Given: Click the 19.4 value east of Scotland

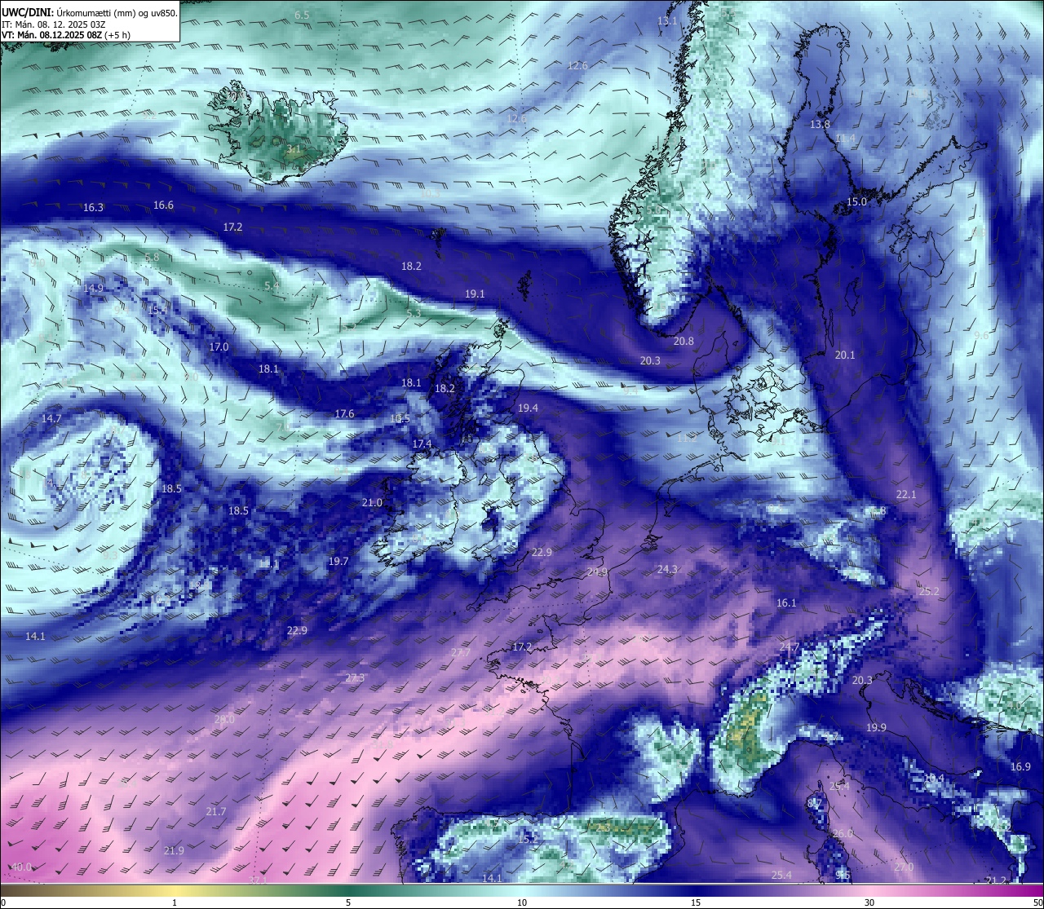Looking at the screenshot, I should [528, 408].
